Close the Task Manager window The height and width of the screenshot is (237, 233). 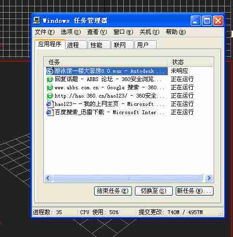click(218, 21)
